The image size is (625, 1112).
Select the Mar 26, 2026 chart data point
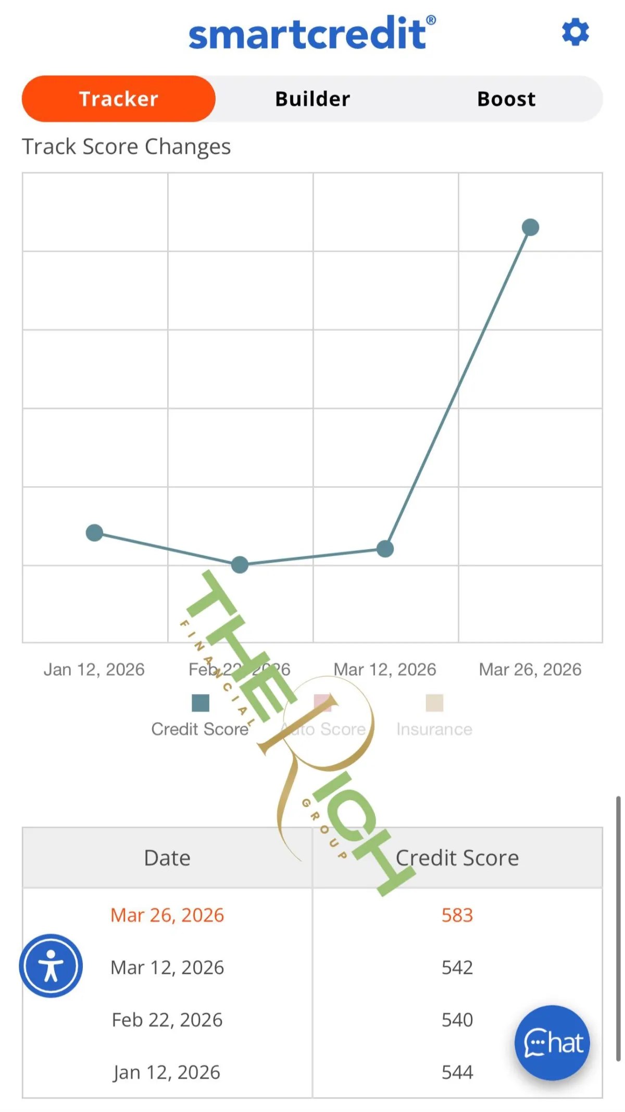click(x=530, y=227)
